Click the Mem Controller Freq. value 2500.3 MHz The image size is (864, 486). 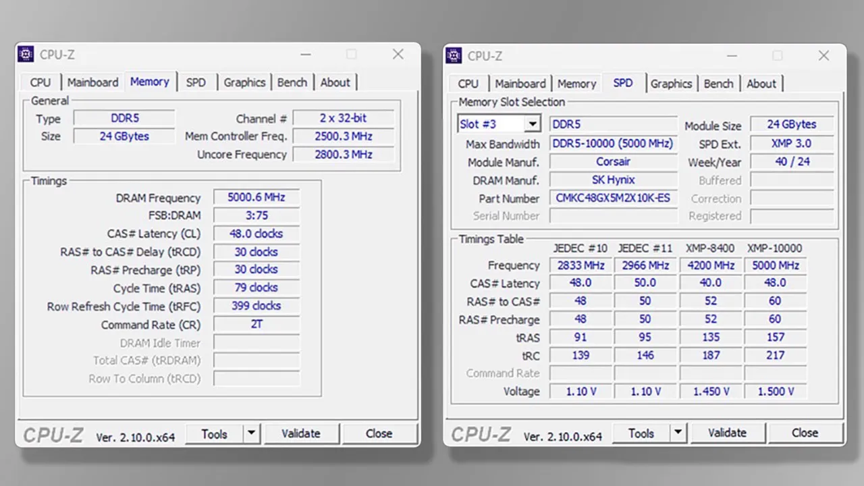[343, 136]
